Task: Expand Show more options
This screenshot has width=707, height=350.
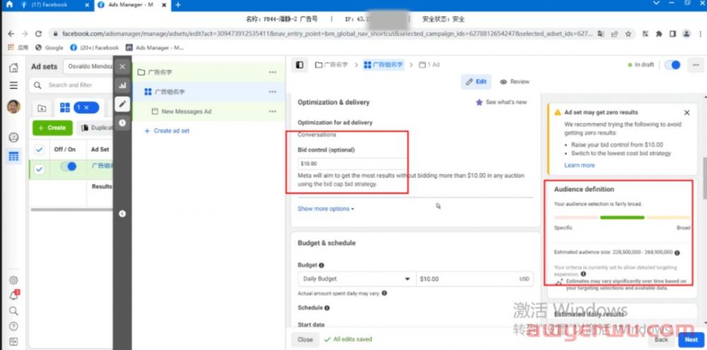Action: [325, 209]
